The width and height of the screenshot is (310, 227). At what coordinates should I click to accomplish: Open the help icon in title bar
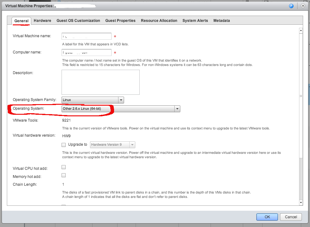[x=291, y=6]
